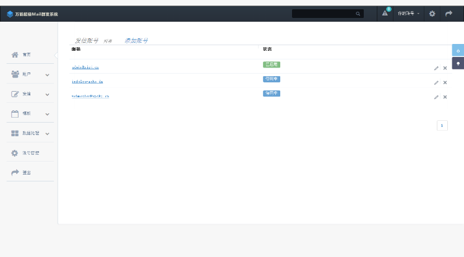Image resolution: width=464 pixels, height=257 pixels.
Task: Open settings via the header gear icon
Action: click(432, 14)
